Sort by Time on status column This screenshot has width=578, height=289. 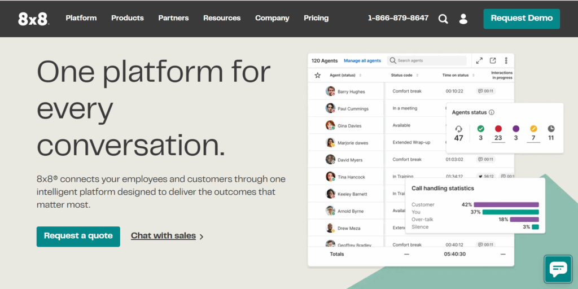458,75
